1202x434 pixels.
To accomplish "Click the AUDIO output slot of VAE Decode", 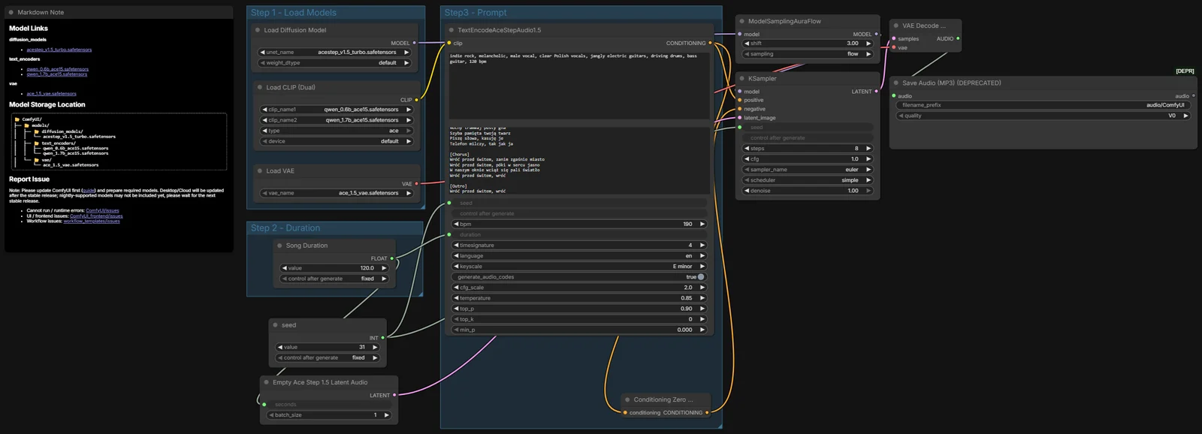I will point(958,38).
